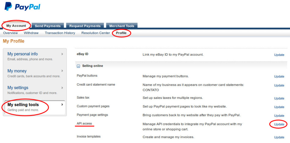The height and width of the screenshot is (143, 290).
Task: Click the Payment page settings label
Action: (x=92, y=115)
